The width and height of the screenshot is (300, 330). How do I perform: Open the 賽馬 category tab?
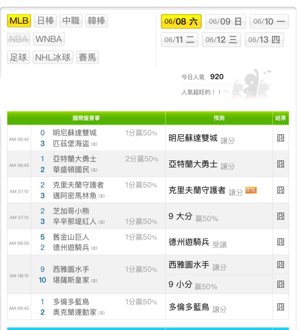[x=87, y=57]
